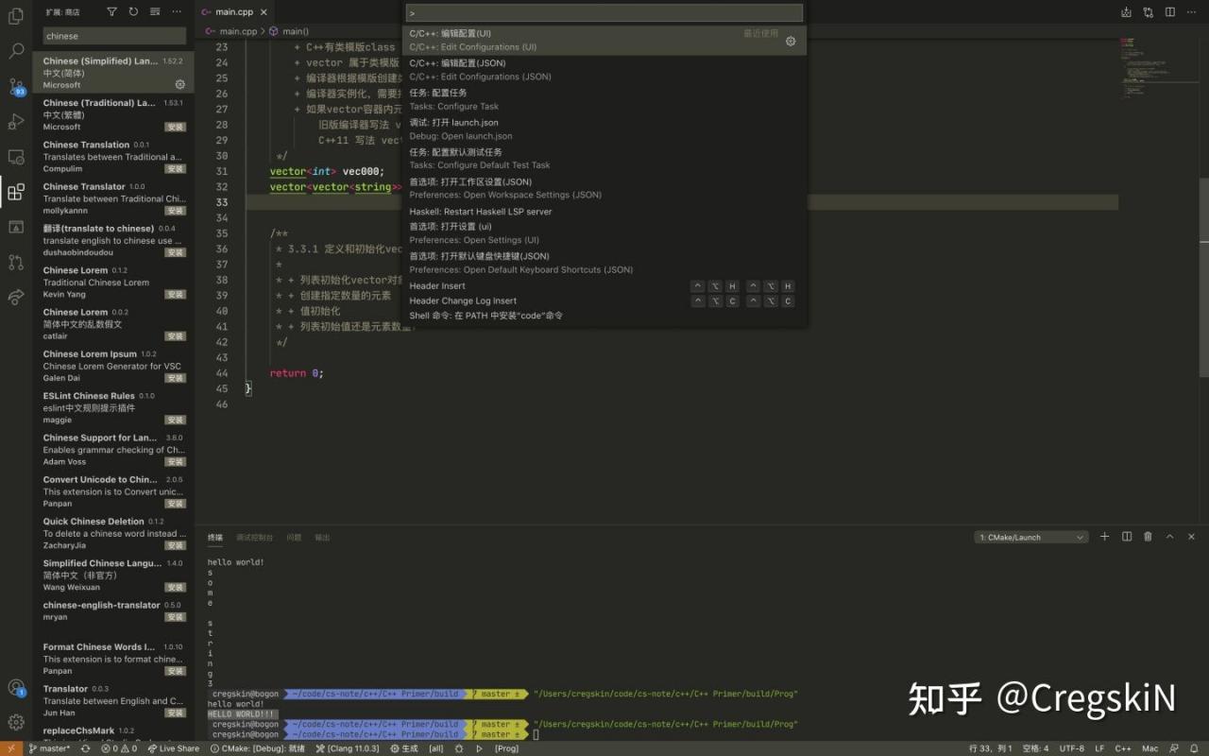Install Chinese Translator by mollykannn
Screen dimensions: 1209x756
point(176,211)
